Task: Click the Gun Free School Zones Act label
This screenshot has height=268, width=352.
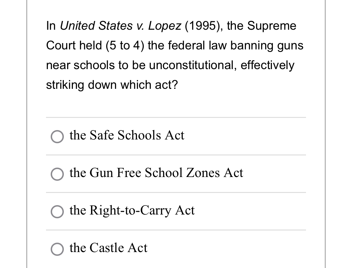Action: click(x=156, y=173)
